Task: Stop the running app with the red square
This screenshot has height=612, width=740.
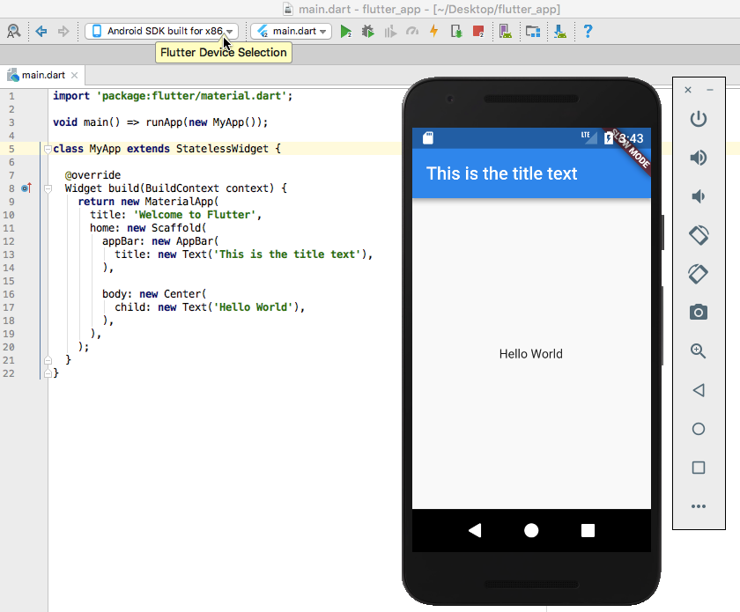Action: [x=477, y=31]
